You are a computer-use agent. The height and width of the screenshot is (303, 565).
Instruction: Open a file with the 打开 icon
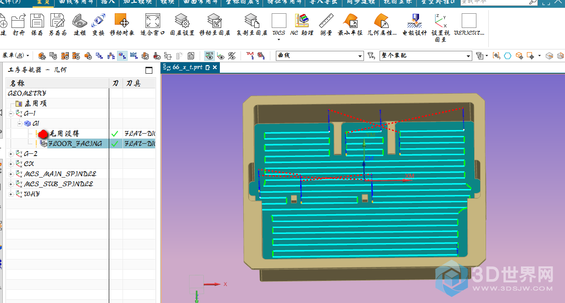coord(18,21)
